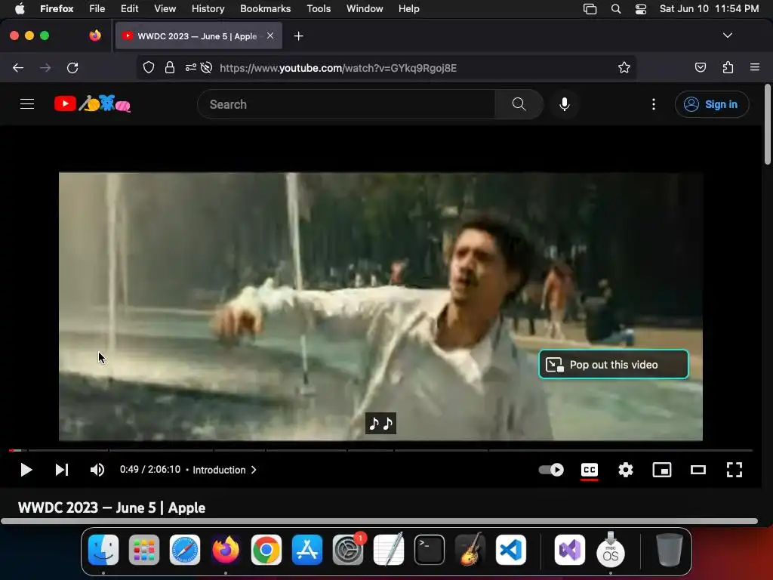The height and width of the screenshot is (580, 773).
Task: Open GarageBand from the Dock
Action: click(470, 550)
